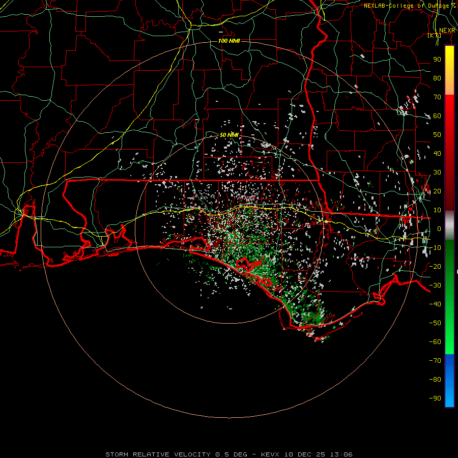Click the -90 scale value
The image size is (458, 458).
click(x=435, y=398)
